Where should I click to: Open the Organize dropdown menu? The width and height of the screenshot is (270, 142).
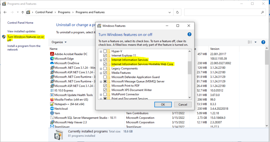[x=59, y=42]
